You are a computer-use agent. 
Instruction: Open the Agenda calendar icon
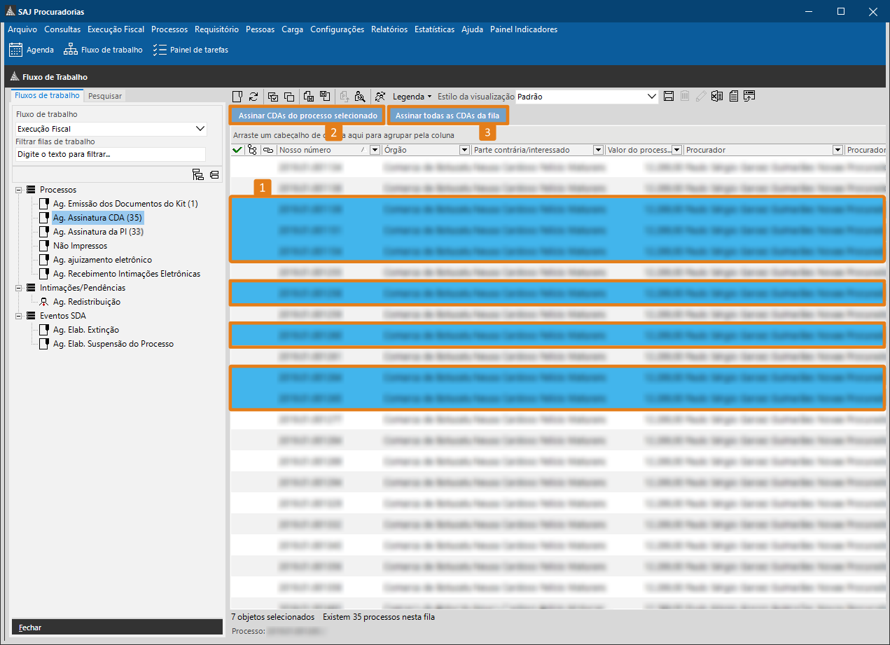click(15, 50)
